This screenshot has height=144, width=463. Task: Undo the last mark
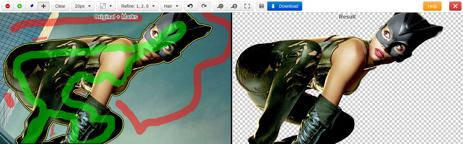point(190,6)
